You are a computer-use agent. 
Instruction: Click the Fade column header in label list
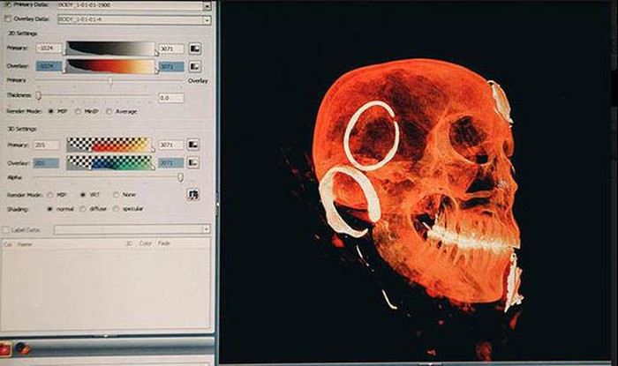click(x=163, y=243)
